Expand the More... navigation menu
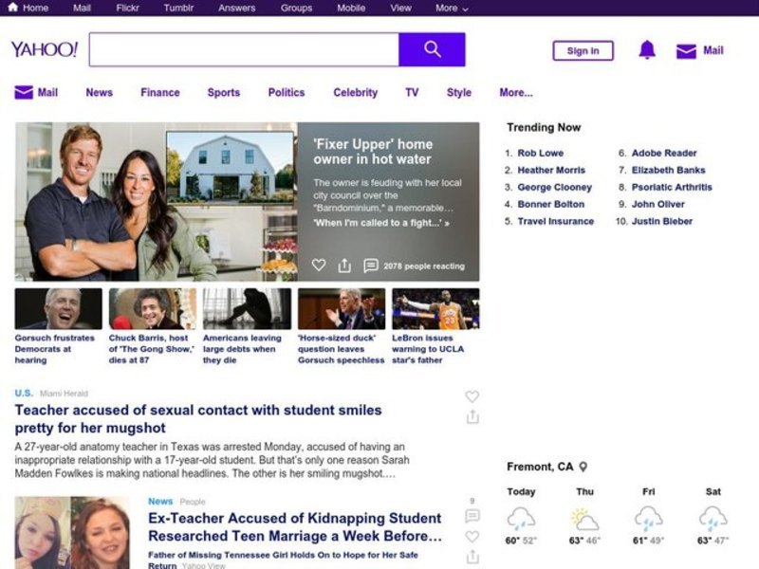The image size is (759, 569). click(515, 93)
